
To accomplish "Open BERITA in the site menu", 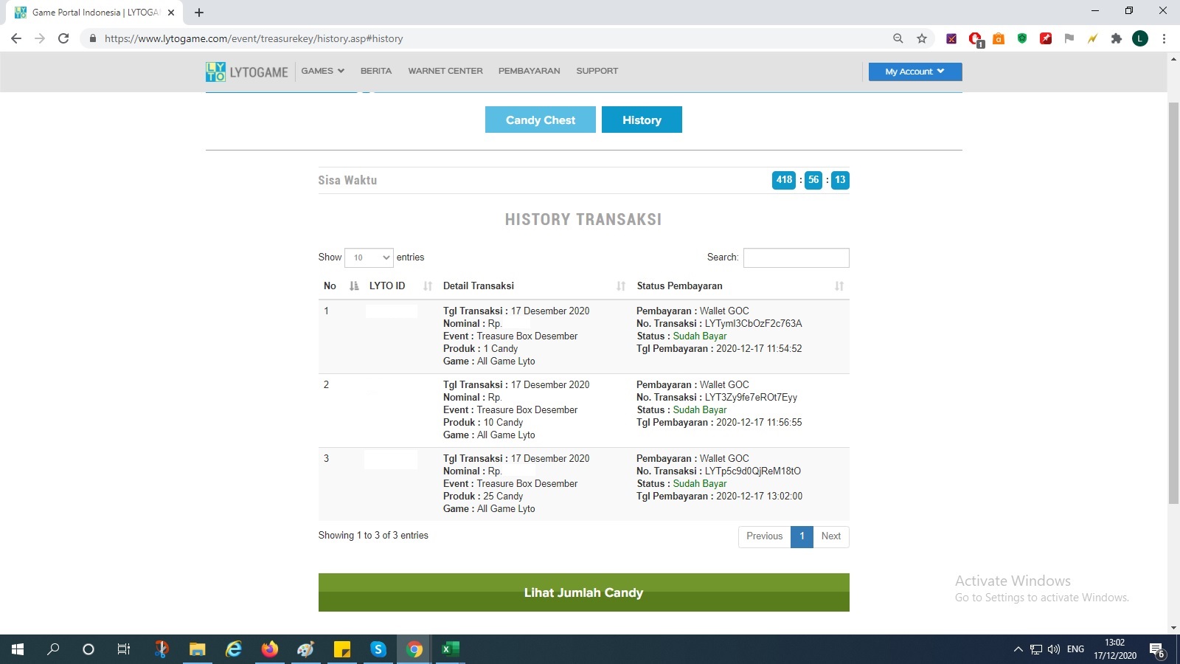I will [376, 71].
